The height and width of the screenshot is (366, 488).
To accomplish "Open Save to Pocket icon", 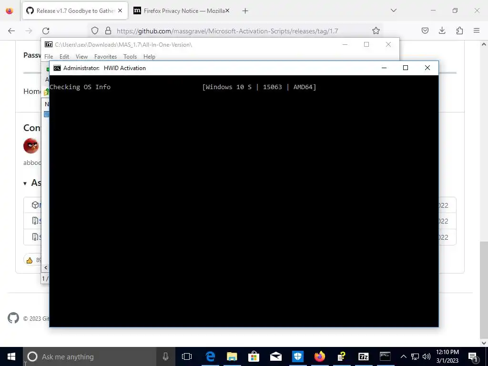I will click(x=425, y=30).
